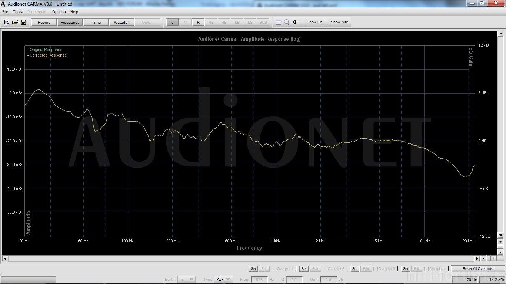Open the File menu
506x284 pixels.
click(x=5, y=12)
